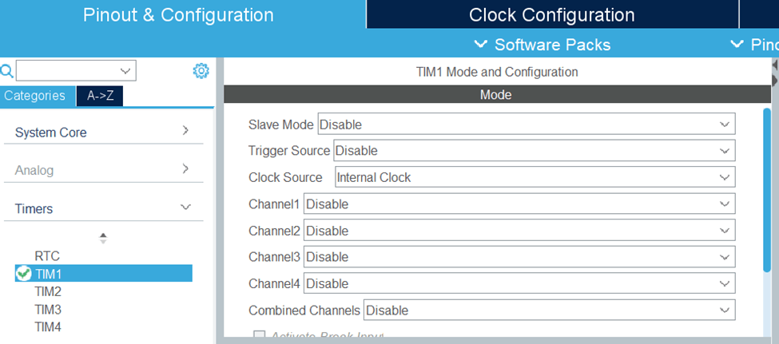Select RTC in the timers list

pos(47,256)
